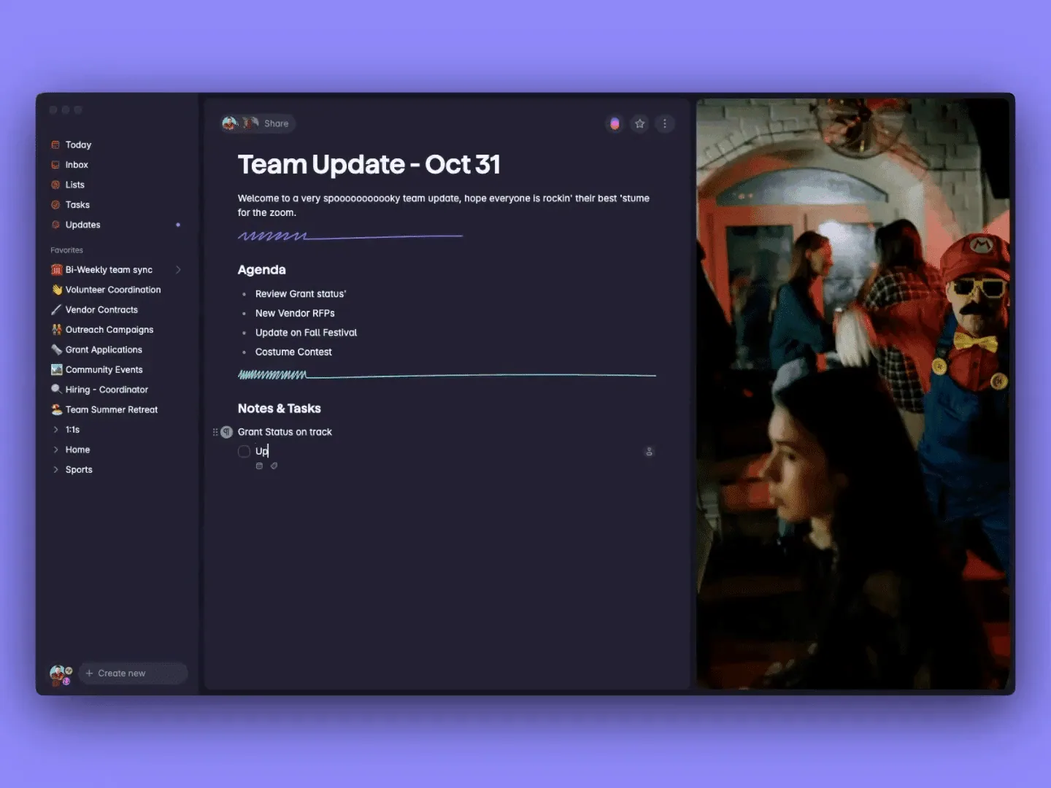Expand the Home folder chevron

coord(55,450)
